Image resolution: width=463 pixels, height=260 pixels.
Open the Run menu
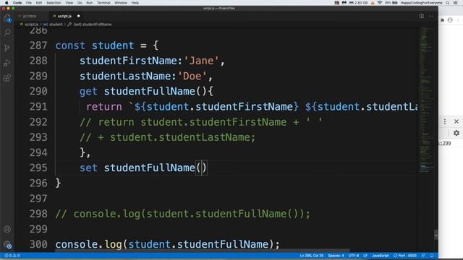click(90, 3)
